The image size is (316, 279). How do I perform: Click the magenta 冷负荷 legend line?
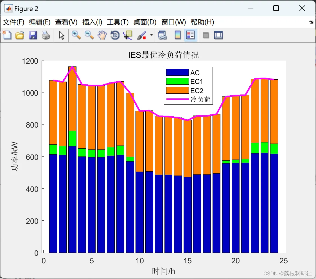click(x=177, y=99)
